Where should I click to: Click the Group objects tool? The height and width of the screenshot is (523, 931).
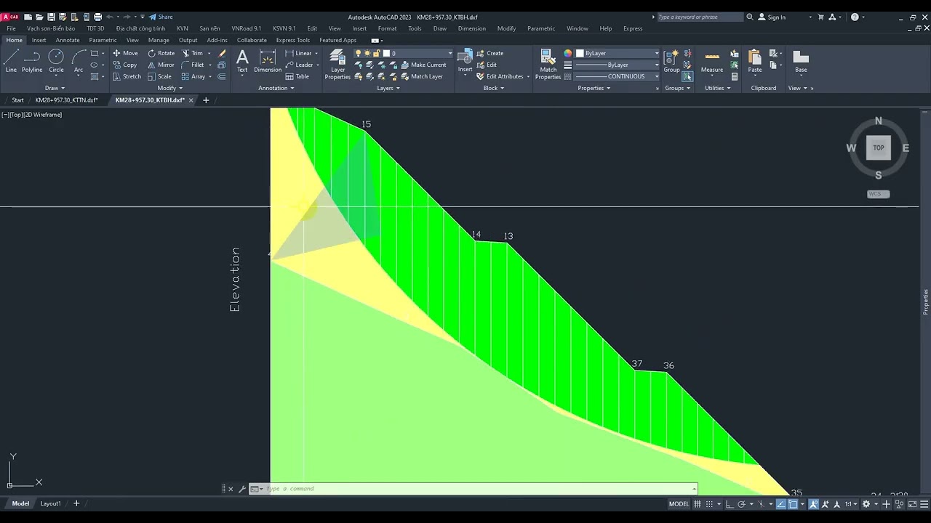click(x=671, y=61)
